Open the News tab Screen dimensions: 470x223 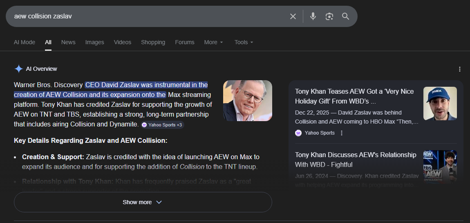coord(68,42)
